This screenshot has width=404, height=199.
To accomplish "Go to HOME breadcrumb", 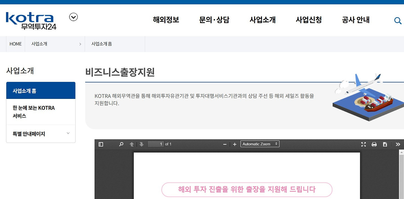I will [15, 44].
